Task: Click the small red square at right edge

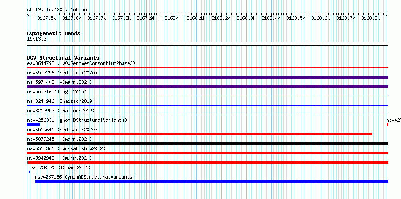Action: coord(387,125)
